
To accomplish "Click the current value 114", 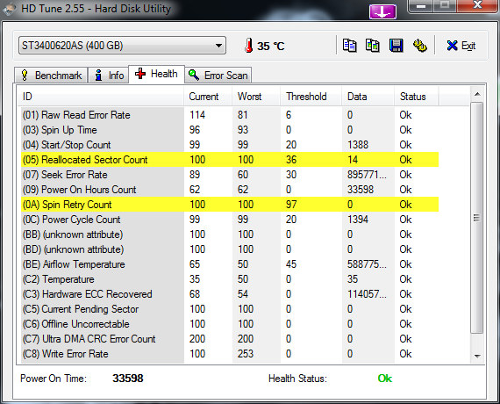I will click(x=197, y=115).
